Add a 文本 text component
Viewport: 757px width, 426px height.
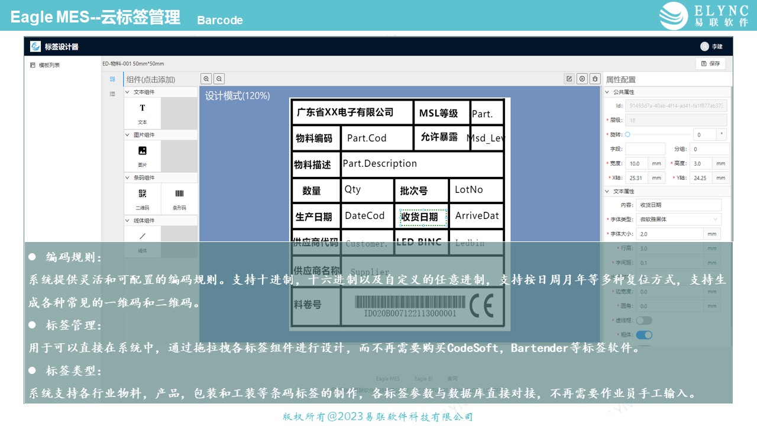[143, 112]
